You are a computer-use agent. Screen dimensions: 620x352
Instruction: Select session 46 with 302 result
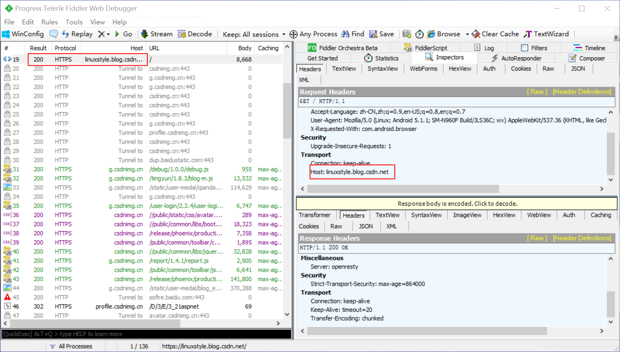(x=142, y=306)
